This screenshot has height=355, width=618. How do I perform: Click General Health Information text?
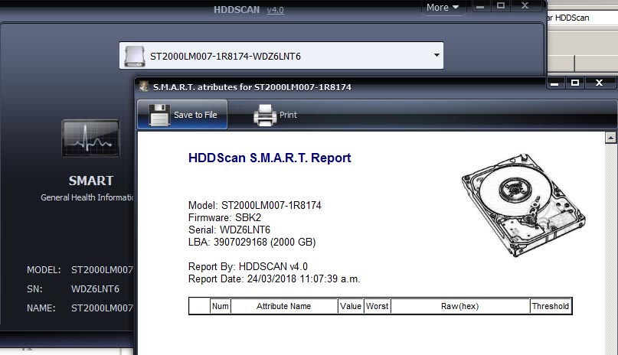pyautogui.click(x=87, y=197)
